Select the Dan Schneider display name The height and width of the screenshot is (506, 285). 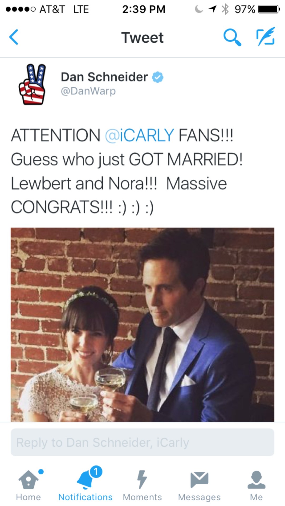point(104,77)
